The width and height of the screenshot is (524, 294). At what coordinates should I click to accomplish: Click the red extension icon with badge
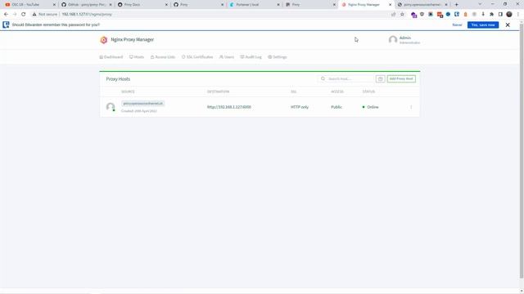point(440,15)
